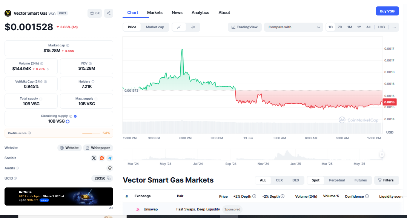Viewport: 407px width, 218px height.
Task: Open the Reddit social link
Action: coord(102,158)
